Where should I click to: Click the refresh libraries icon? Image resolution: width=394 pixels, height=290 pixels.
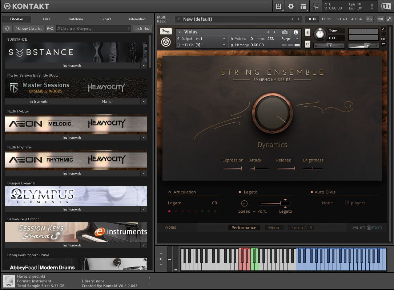pyautogui.click(x=8, y=29)
